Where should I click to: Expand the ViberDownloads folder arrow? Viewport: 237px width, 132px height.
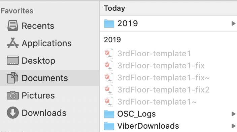pyautogui.click(x=233, y=126)
